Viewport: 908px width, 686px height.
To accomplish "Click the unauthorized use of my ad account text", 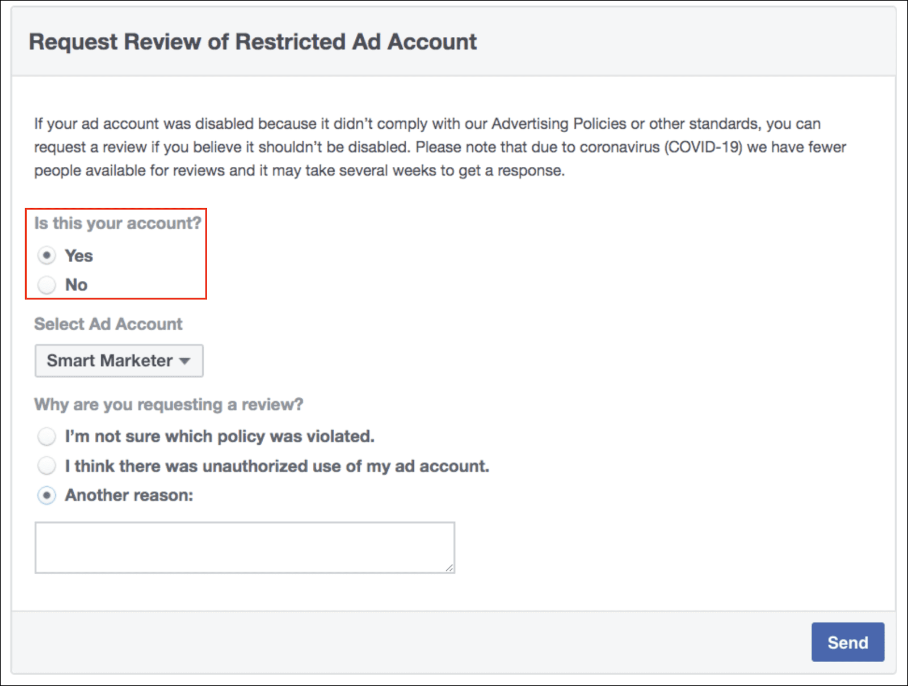I will pyautogui.click(x=277, y=466).
